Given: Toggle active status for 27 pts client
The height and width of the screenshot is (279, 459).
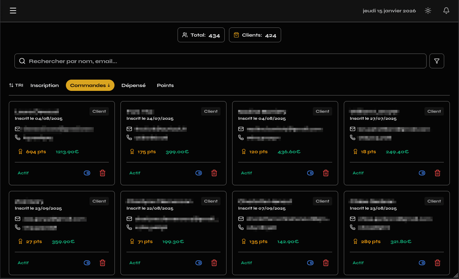Looking at the screenshot, I should click(87, 263).
